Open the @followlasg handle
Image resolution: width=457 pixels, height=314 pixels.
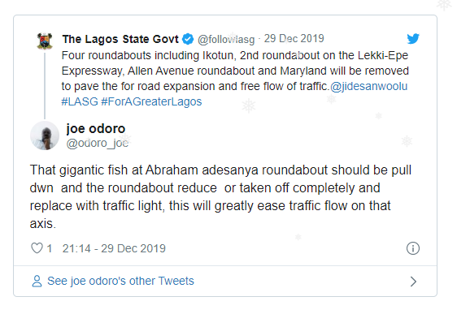[226, 39]
